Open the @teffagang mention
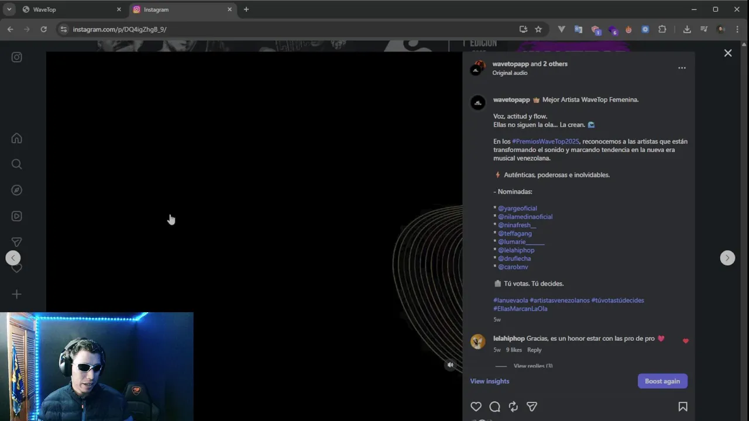Screen dimensions: 749x421 [515, 233]
